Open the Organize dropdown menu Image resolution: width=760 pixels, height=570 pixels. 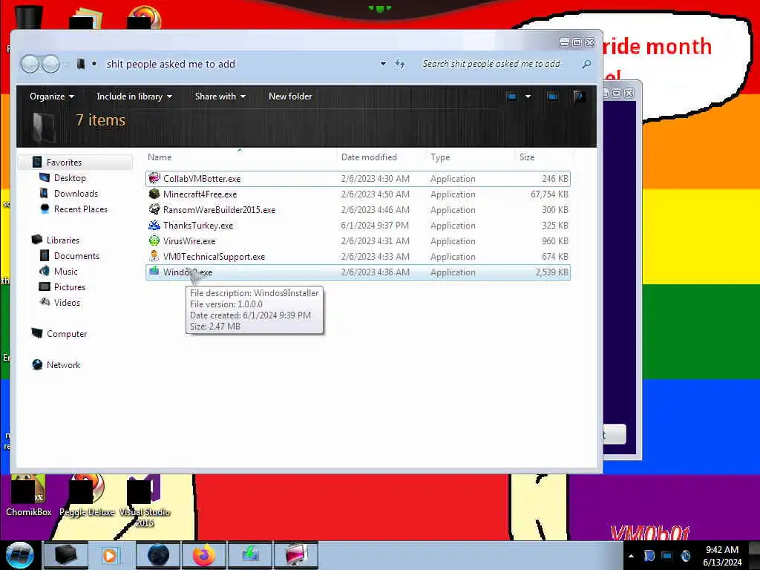(x=52, y=96)
